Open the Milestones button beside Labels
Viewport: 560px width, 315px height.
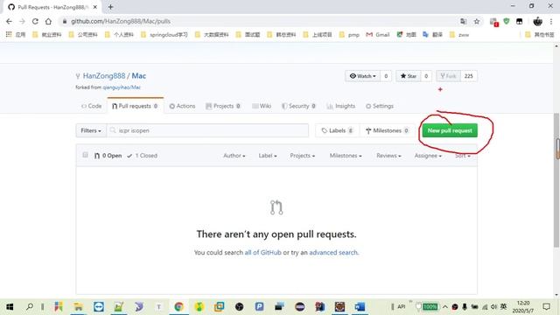click(388, 130)
